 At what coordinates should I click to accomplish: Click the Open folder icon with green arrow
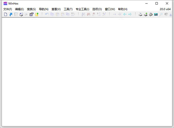[x=37, y=14]
